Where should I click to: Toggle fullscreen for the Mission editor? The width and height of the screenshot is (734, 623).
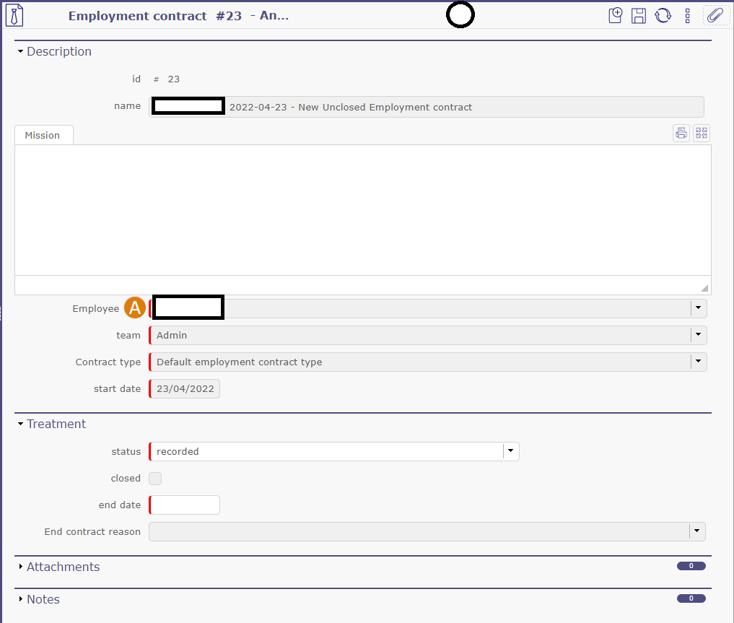(x=702, y=133)
